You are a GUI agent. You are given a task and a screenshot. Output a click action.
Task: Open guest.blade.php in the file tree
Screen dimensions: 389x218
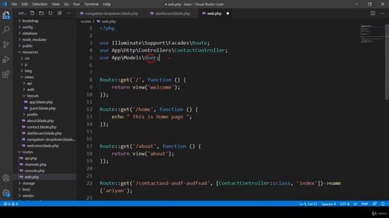(x=42, y=108)
